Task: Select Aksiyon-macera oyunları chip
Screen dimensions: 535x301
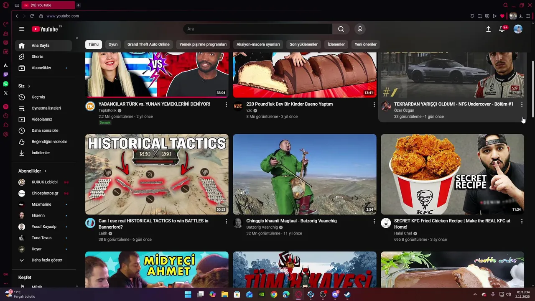Action: [x=258, y=44]
